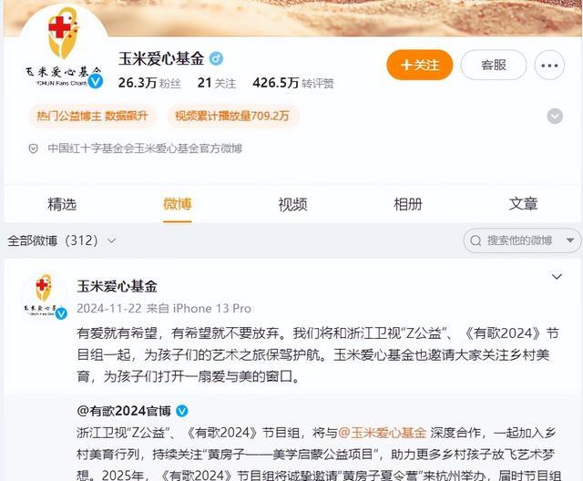Open the search box dropdown arrow
583x481 pixels.
[x=570, y=240]
